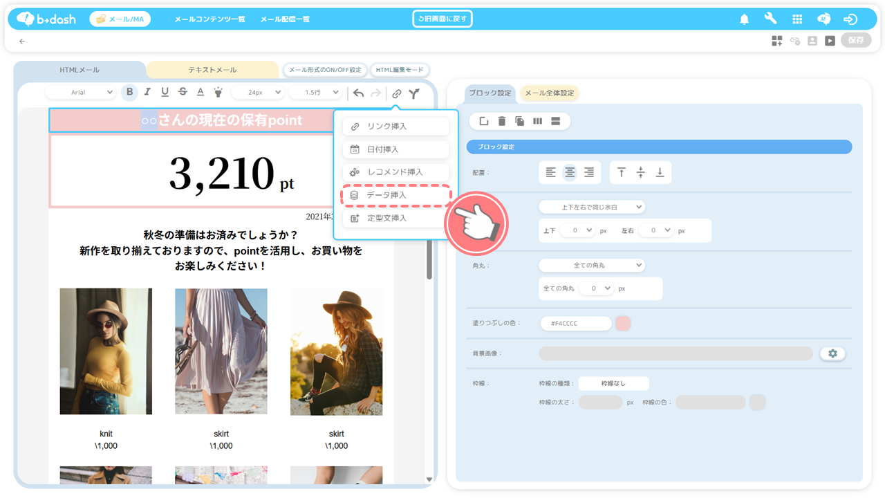Click the 旧画面に戻す button
This screenshot has height=498, width=885.
(442, 19)
